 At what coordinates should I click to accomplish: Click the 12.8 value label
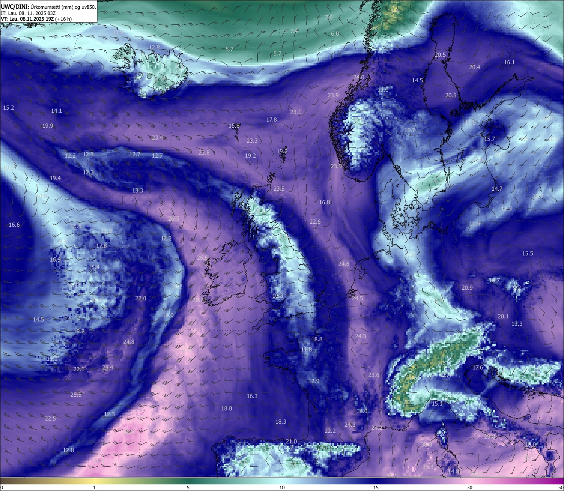[68, 450]
